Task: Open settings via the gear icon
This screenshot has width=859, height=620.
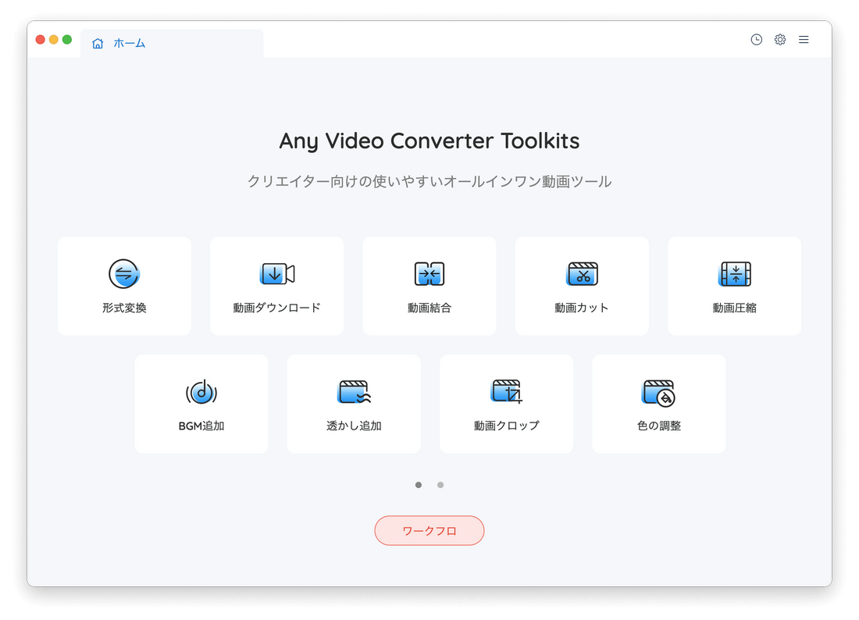Action: 780,40
